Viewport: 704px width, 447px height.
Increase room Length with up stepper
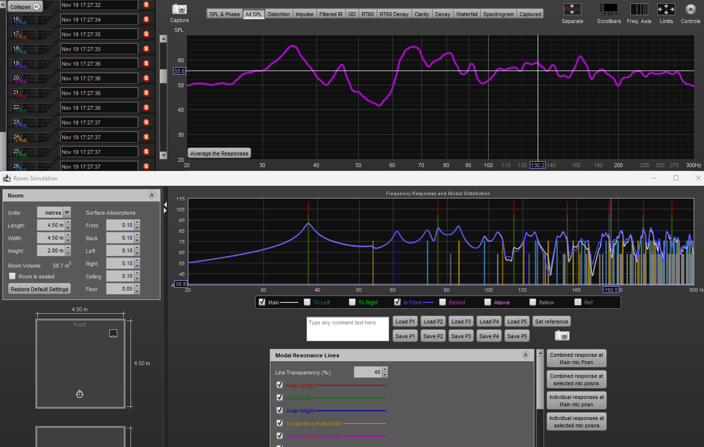point(68,223)
